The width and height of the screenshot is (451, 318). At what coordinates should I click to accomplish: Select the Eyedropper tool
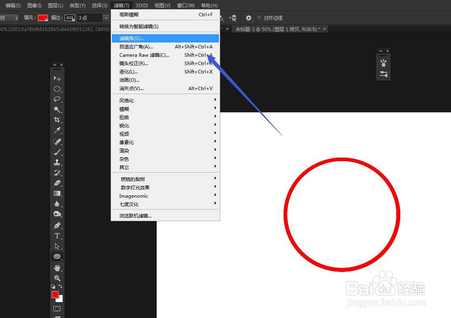(57, 130)
